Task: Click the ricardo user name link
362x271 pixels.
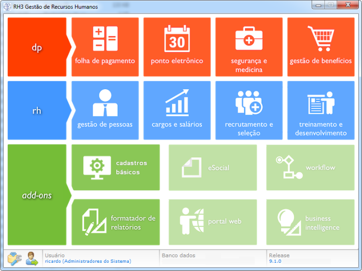Action: pos(88,262)
